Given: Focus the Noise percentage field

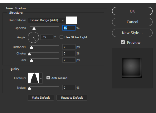Looking at the screenshot, I should [69, 87].
